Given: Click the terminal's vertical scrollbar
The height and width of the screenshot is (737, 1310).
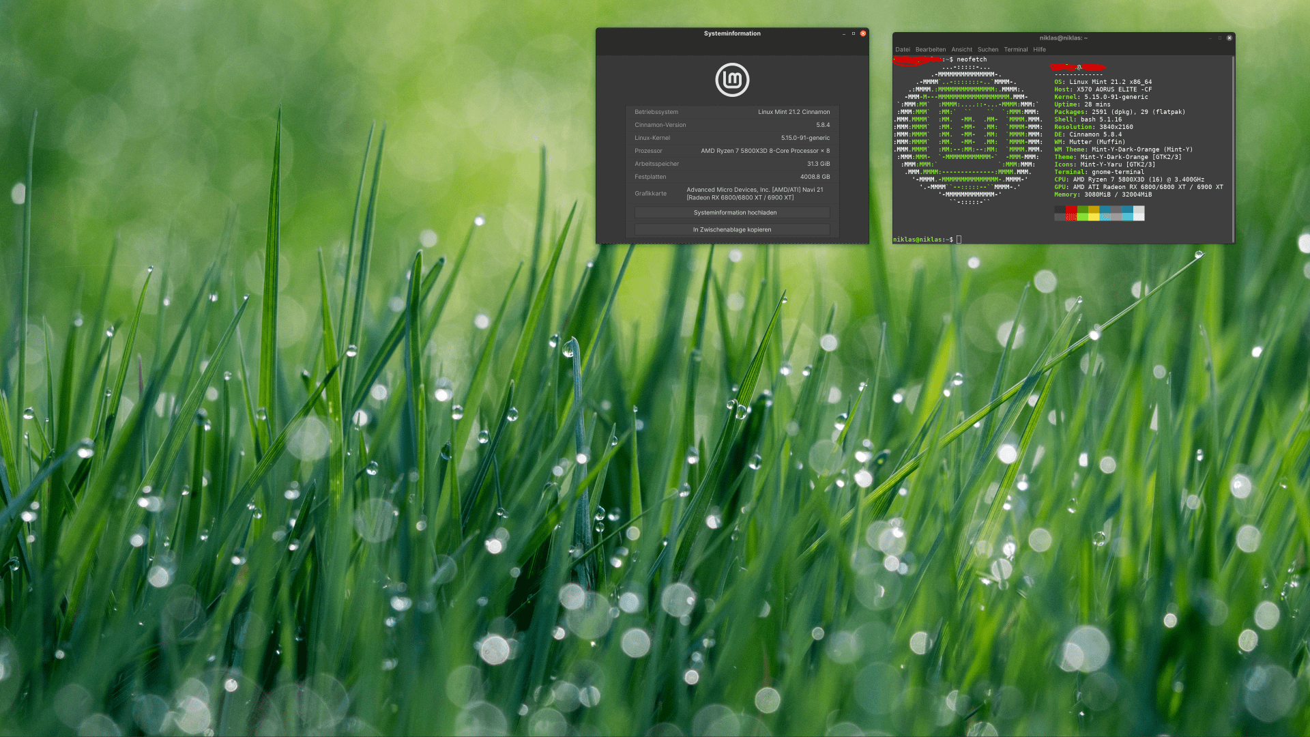Looking at the screenshot, I should (x=1233, y=149).
